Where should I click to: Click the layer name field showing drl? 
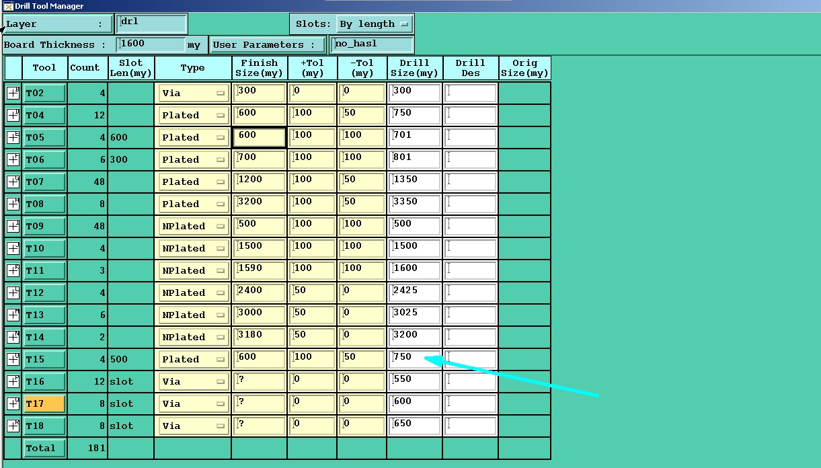[x=151, y=24]
